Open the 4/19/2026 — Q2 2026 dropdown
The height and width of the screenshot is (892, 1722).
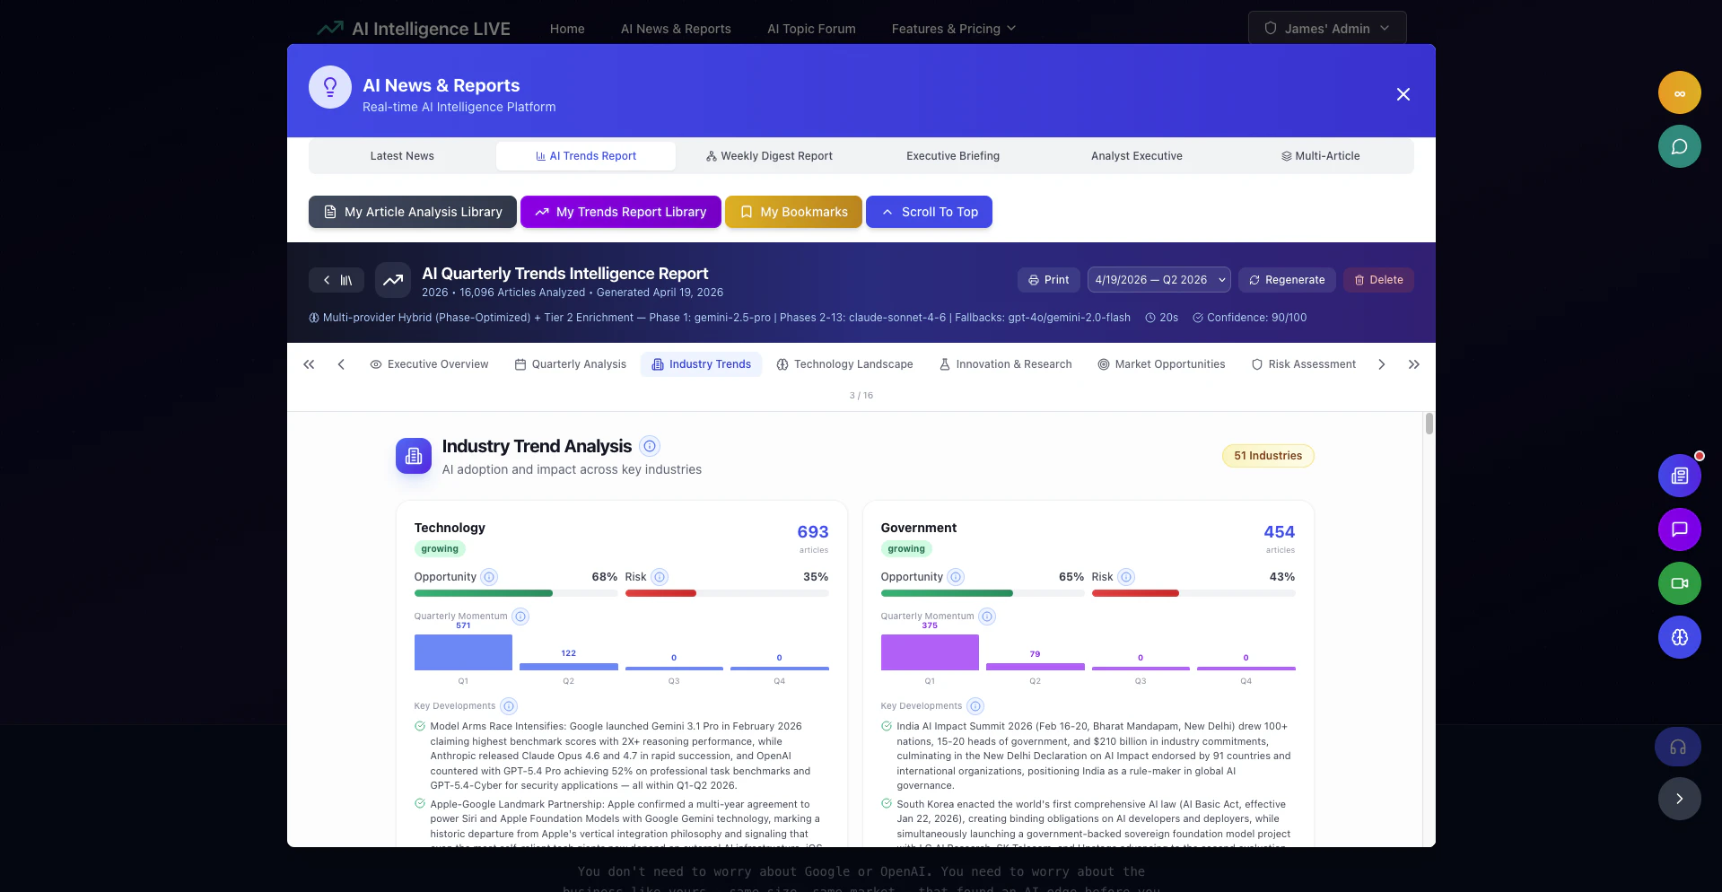[x=1159, y=280]
